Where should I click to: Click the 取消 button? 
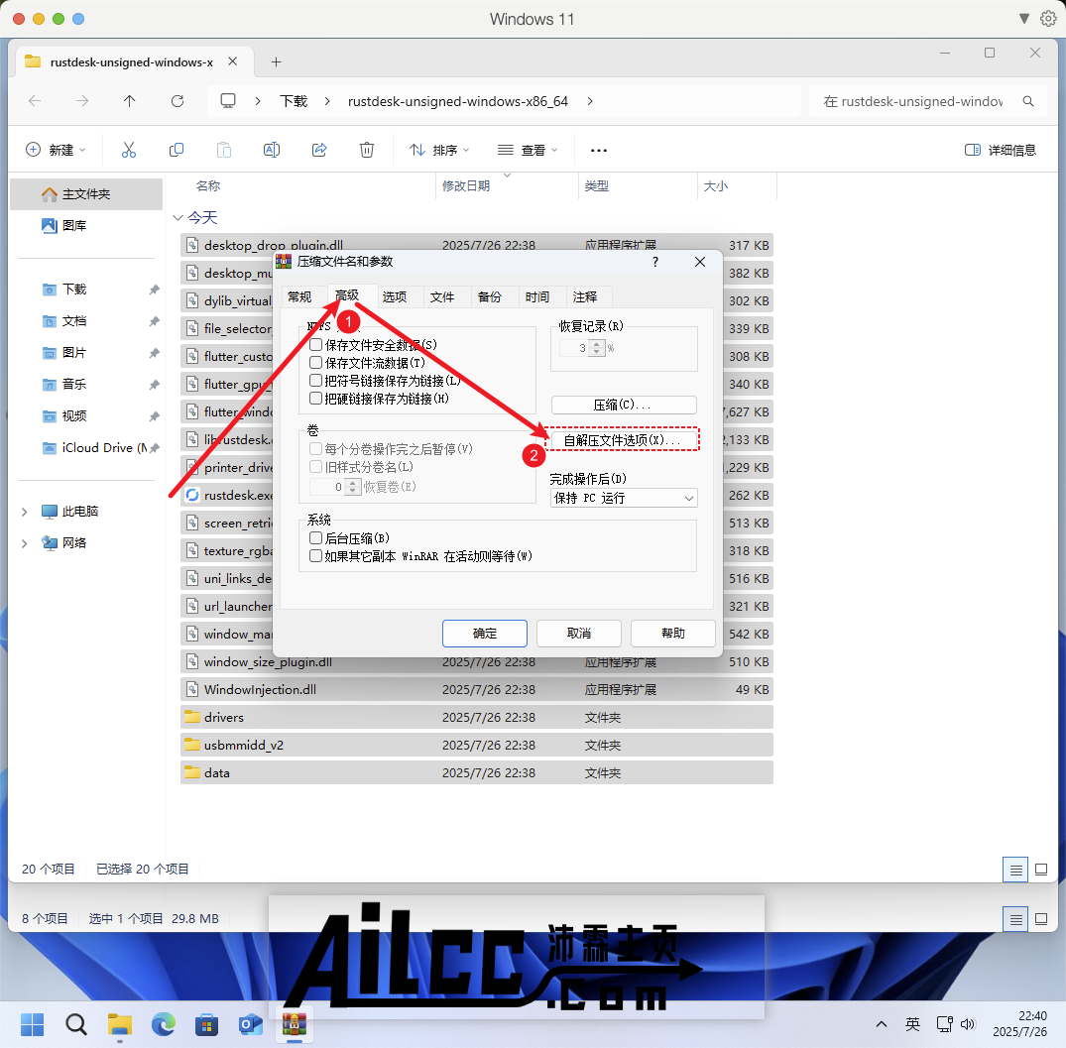[579, 634]
